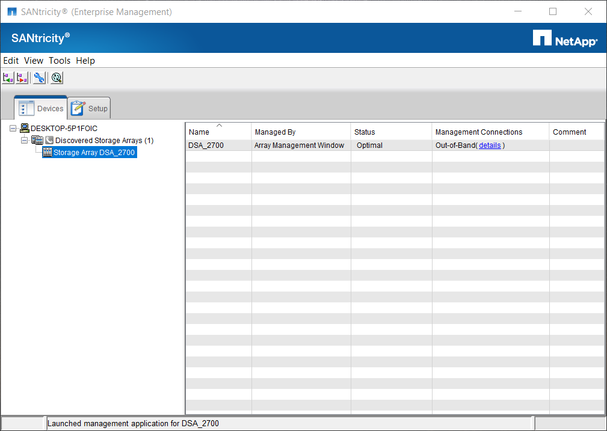This screenshot has width=607, height=431.
Task: Click the Discovered Storage Arrays group icon
Action: (37, 141)
